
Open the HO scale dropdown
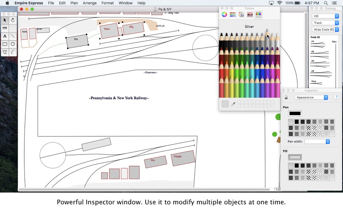click(x=325, y=16)
